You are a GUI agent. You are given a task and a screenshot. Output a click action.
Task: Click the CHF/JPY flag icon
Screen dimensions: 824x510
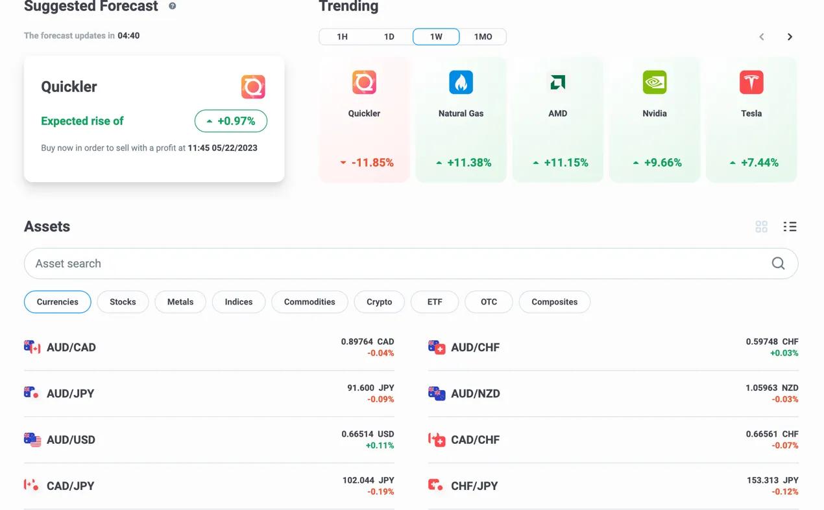pos(437,485)
